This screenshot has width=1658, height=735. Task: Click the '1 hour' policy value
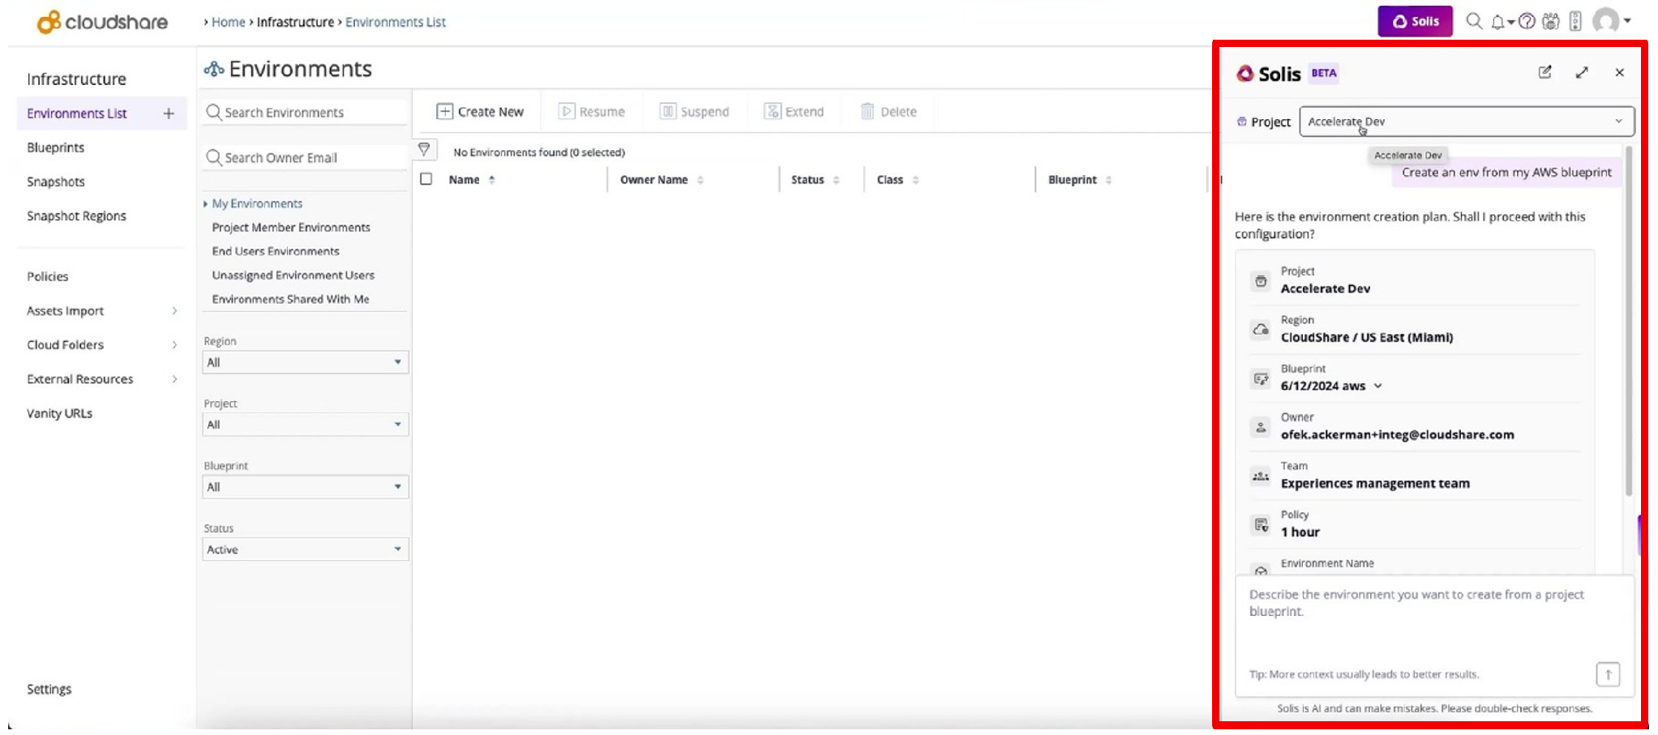pyautogui.click(x=1300, y=532)
